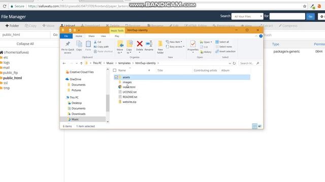Click the Copy icon in Explorer ribbon
Viewport: 325px width, 182px height.
79,44
